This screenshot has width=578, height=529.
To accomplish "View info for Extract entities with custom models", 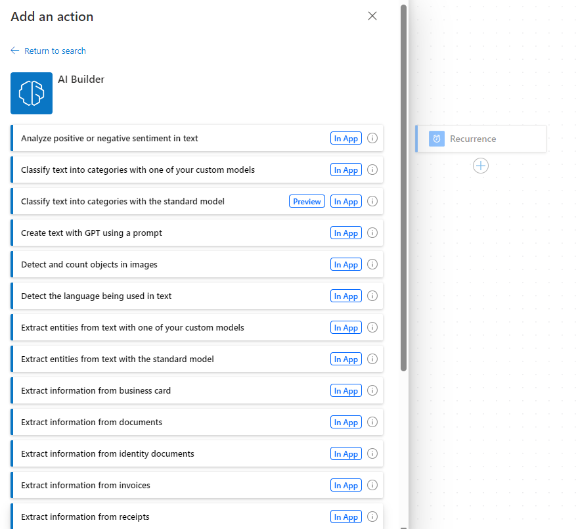I will 372,327.
